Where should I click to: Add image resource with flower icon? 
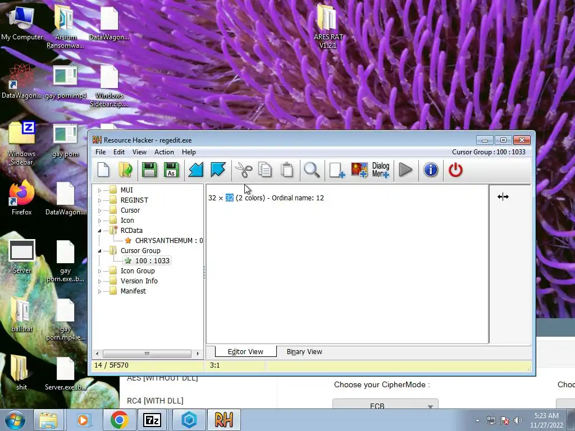(359, 170)
